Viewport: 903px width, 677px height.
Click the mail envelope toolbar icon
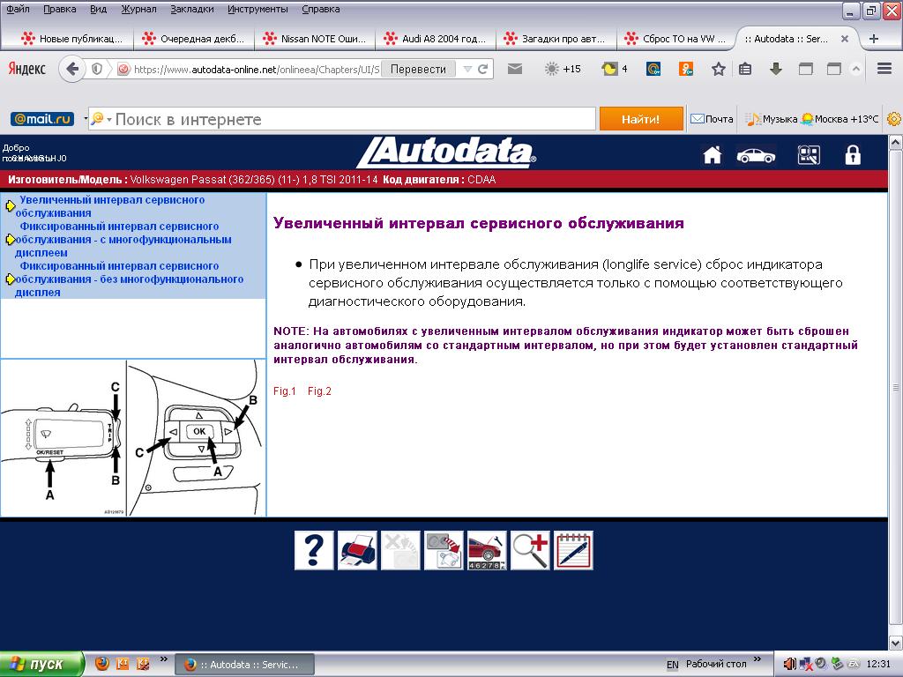point(515,69)
